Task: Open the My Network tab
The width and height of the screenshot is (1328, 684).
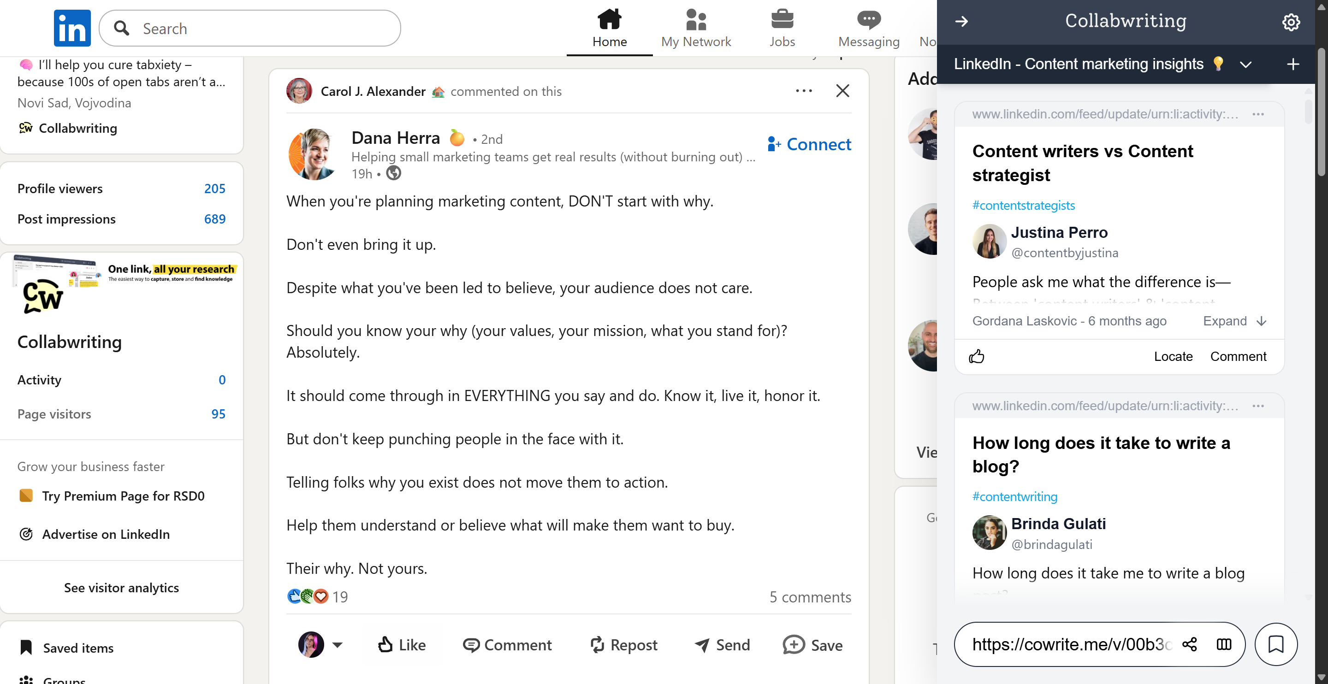Action: pos(695,29)
